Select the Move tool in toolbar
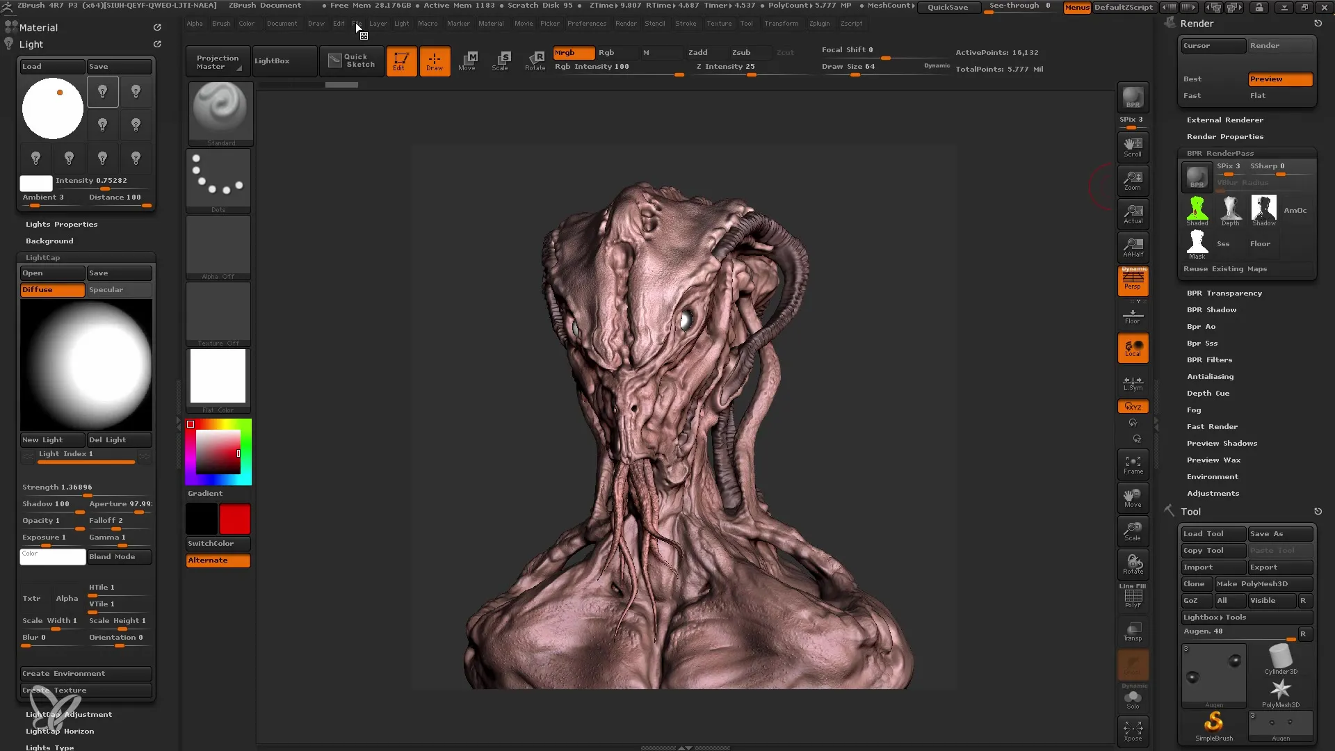This screenshot has height=751, width=1335. point(467,60)
